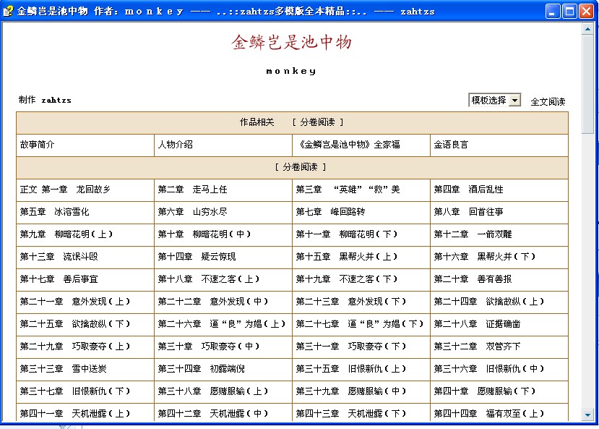Image resolution: width=599 pixels, height=429 pixels.
Task: Open 第二十章 善有善报
Action: point(473,279)
